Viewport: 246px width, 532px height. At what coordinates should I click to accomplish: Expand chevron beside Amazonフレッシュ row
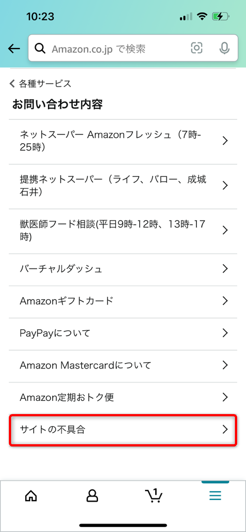pyautogui.click(x=225, y=141)
